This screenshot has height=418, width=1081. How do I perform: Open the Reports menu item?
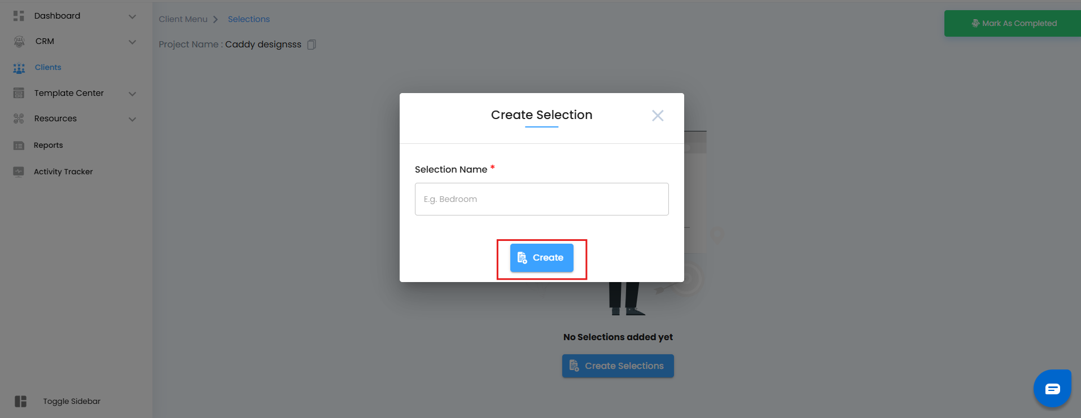48,146
